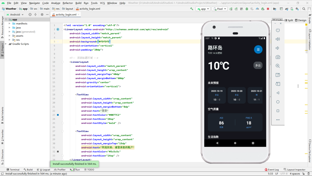Screen dimensions: 312x176
Task: Select the activity_login.xml editor tab
Action: pyautogui.click(x=66, y=14)
